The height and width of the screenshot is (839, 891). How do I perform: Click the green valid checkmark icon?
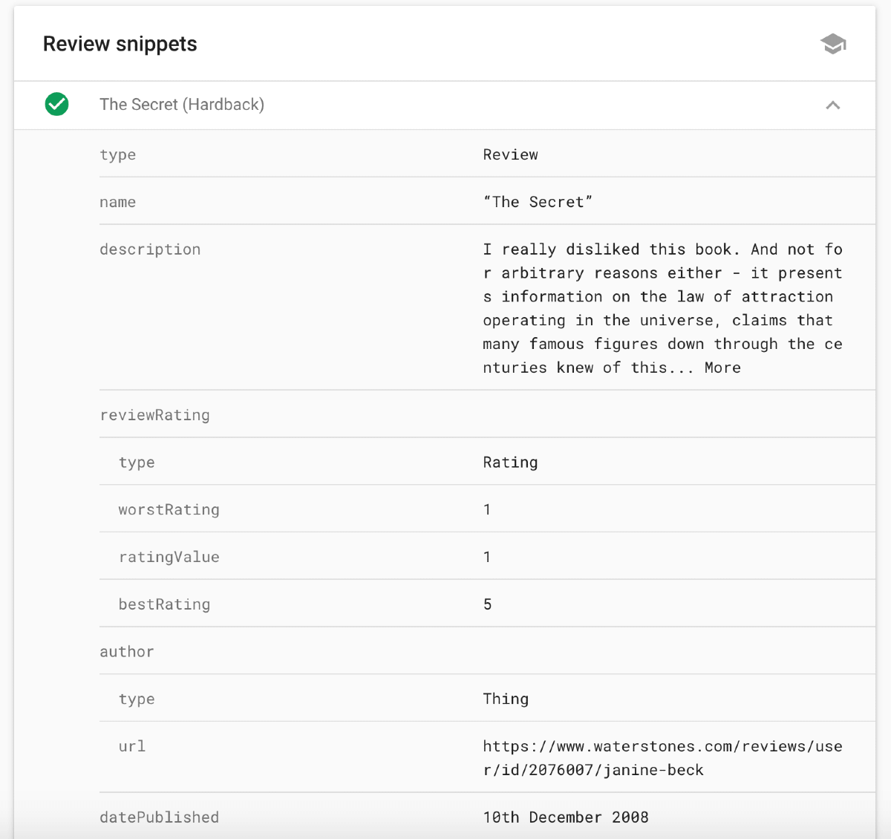pyautogui.click(x=56, y=105)
